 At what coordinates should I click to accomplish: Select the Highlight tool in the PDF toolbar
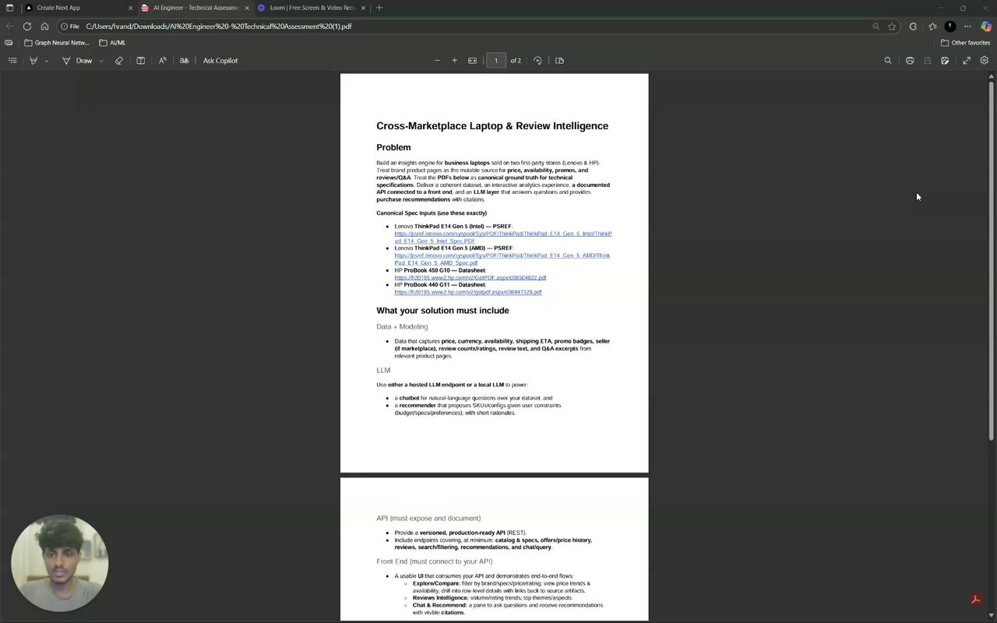point(33,61)
